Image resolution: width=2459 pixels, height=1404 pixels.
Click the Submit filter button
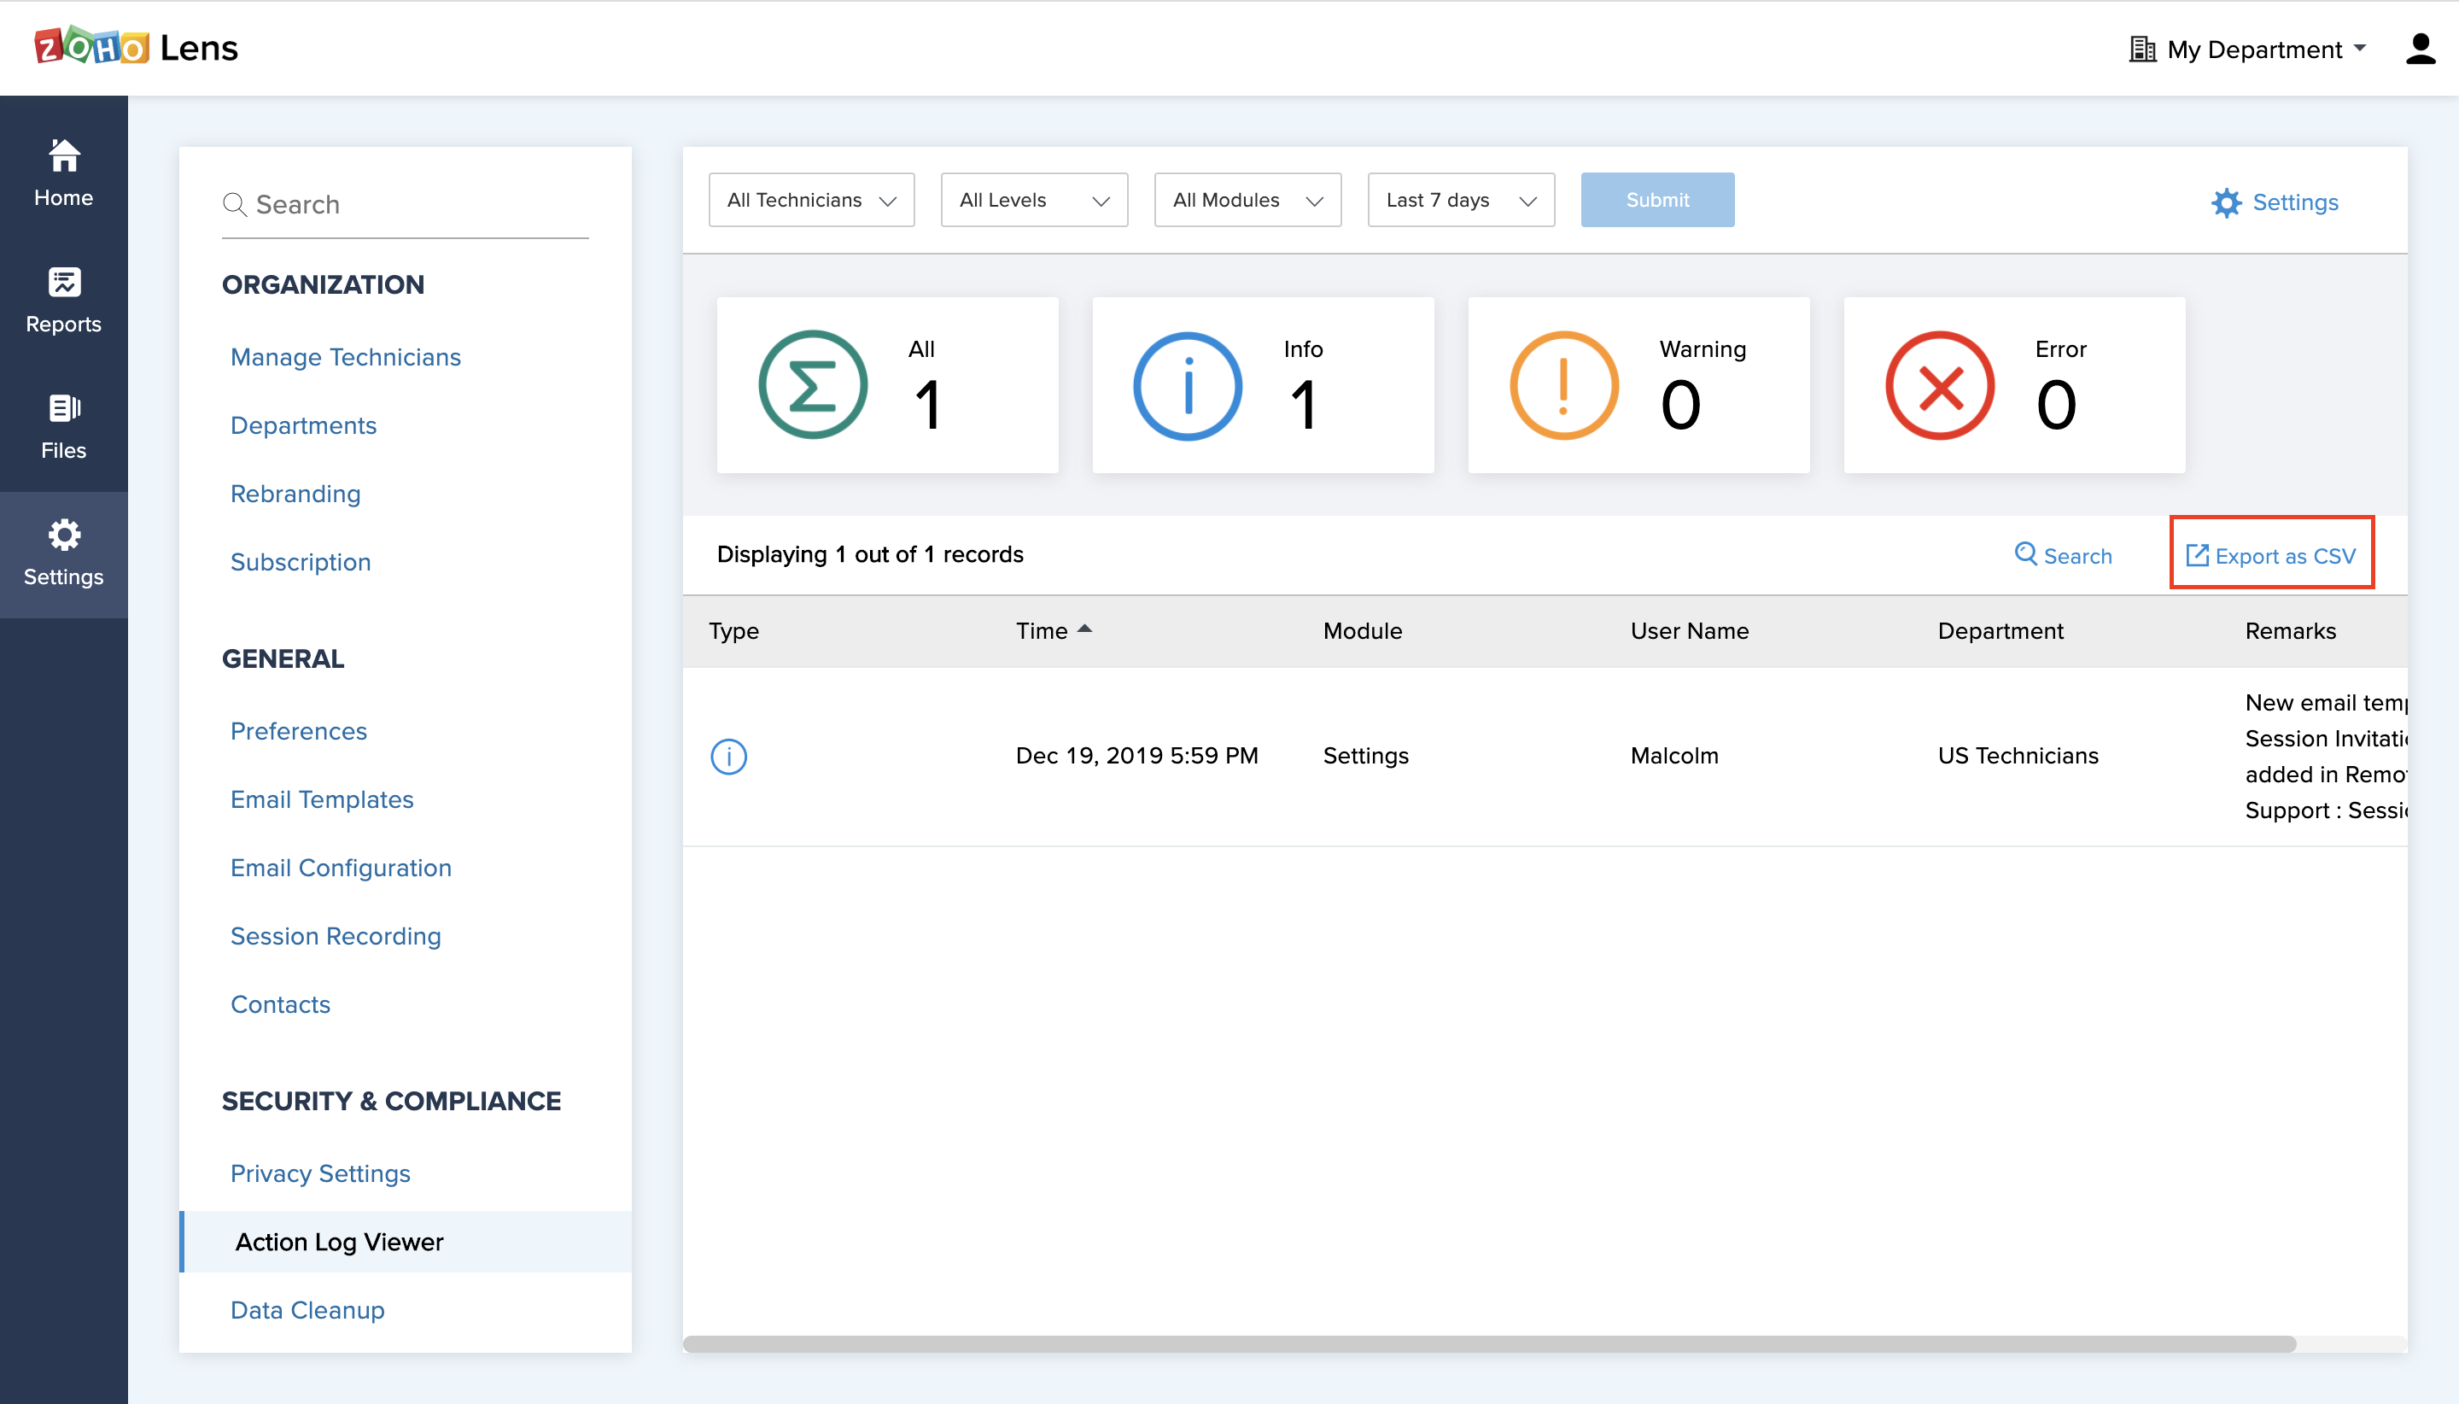click(1656, 201)
